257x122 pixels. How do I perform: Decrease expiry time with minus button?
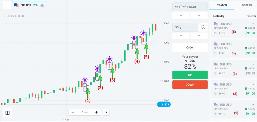[181, 15]
